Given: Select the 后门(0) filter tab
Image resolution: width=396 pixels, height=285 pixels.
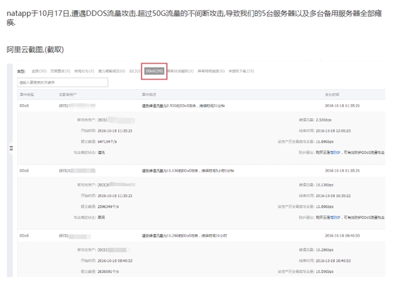Looking at the screenshot, I should click(x=135, y=71).
